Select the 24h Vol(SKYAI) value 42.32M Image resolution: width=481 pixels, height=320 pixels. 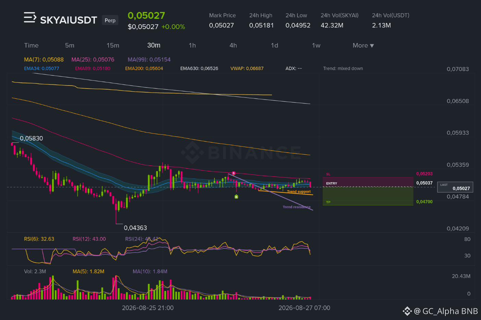click(332, 25)
